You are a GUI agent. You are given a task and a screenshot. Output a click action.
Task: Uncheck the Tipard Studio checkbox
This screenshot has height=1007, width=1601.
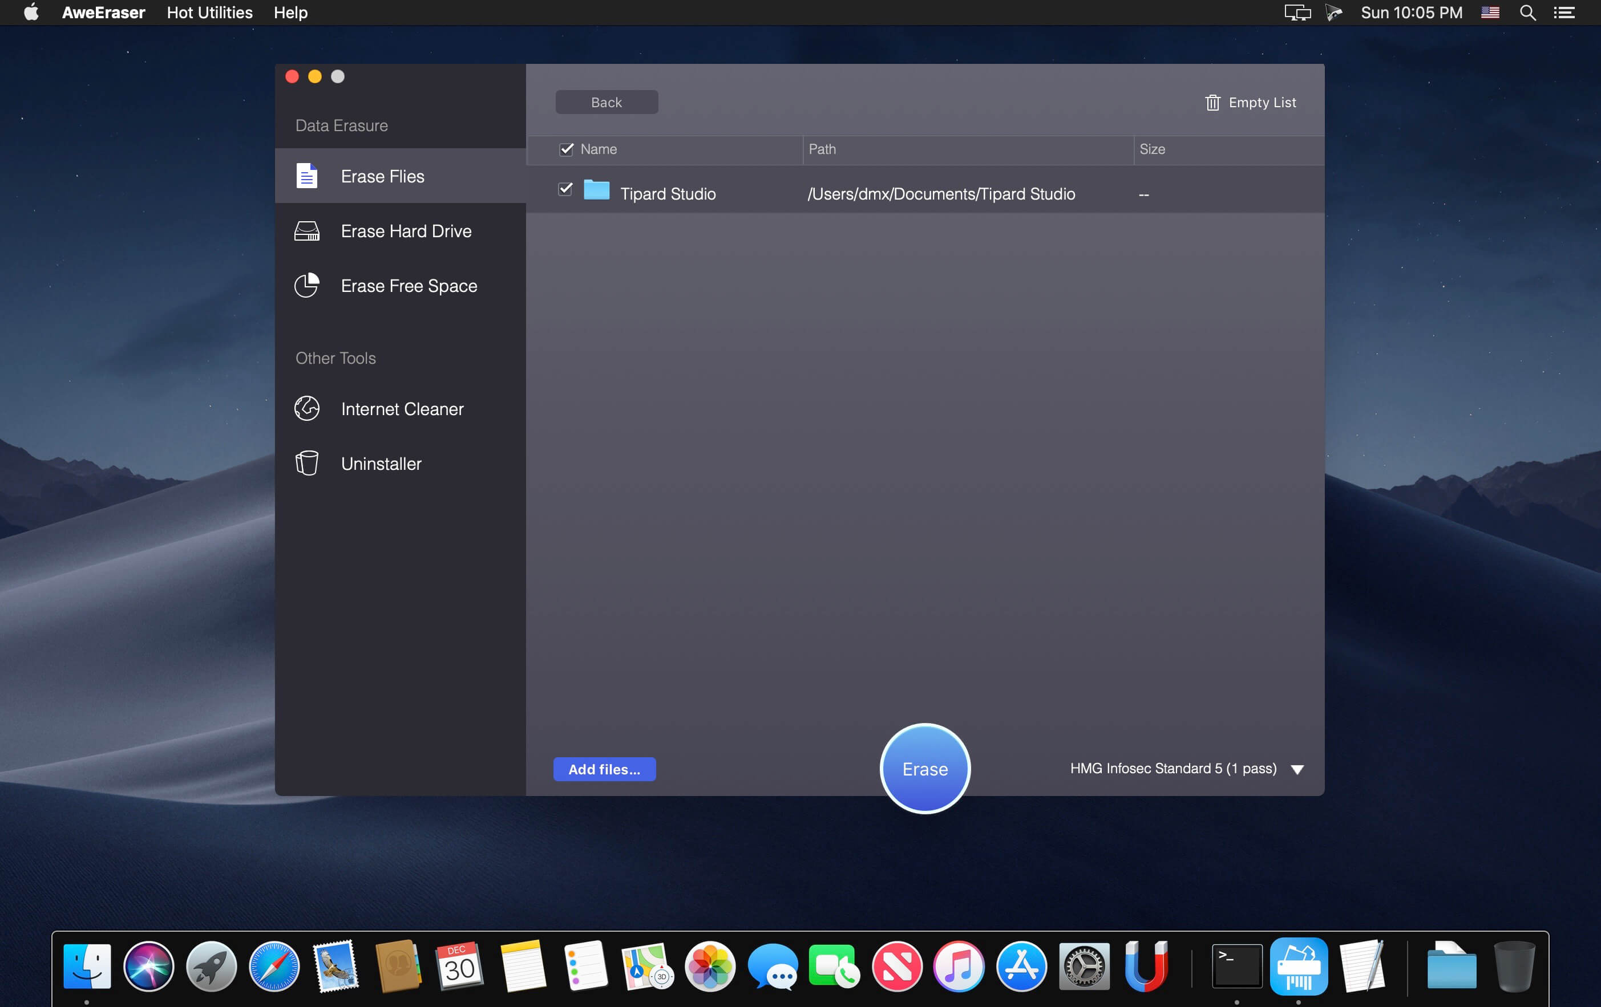(x=565, y=190)
